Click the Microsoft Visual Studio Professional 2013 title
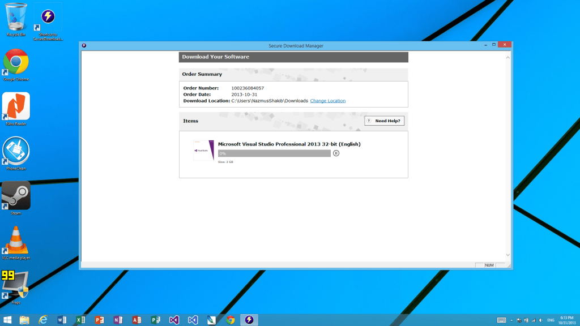This screenshot has height=326, width=580. click(x=289, y=144)
